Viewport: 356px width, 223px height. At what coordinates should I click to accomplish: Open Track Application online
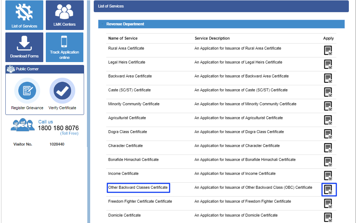coord(64,47)
